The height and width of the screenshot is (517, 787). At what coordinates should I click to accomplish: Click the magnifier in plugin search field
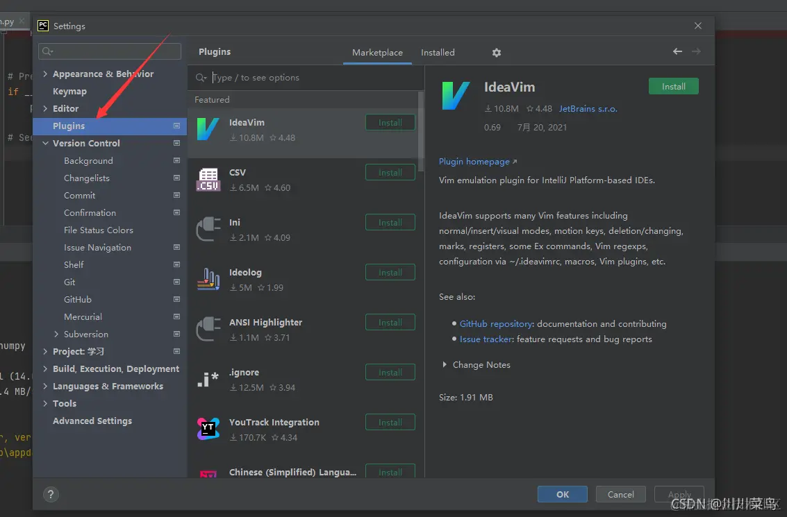201,78
